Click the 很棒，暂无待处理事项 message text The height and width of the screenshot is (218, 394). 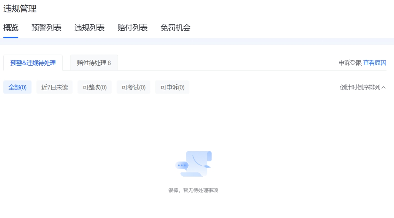193,190
